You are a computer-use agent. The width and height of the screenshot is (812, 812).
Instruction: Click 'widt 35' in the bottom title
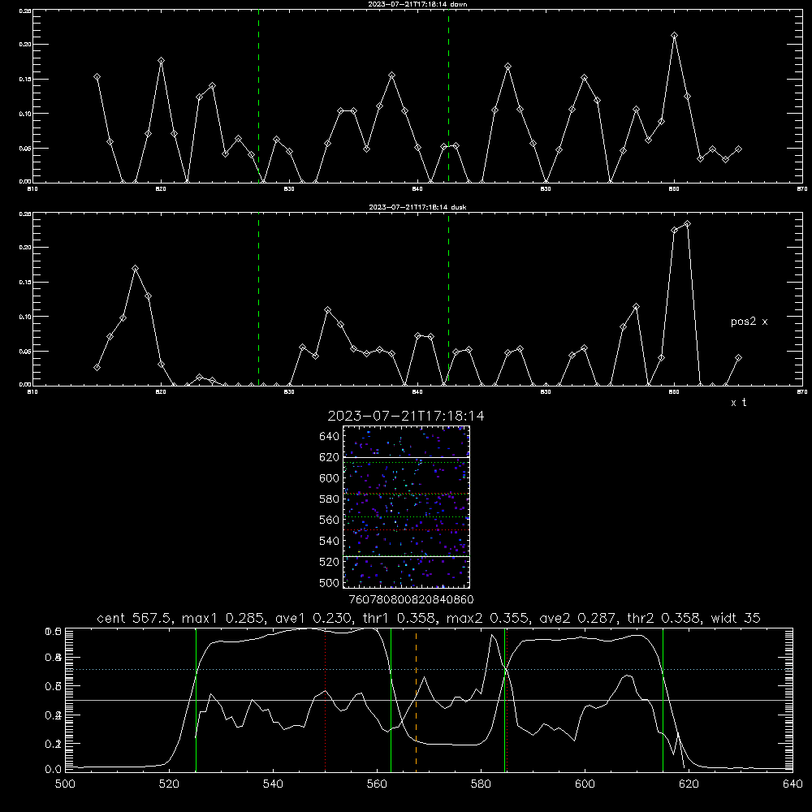coord(736,618)
